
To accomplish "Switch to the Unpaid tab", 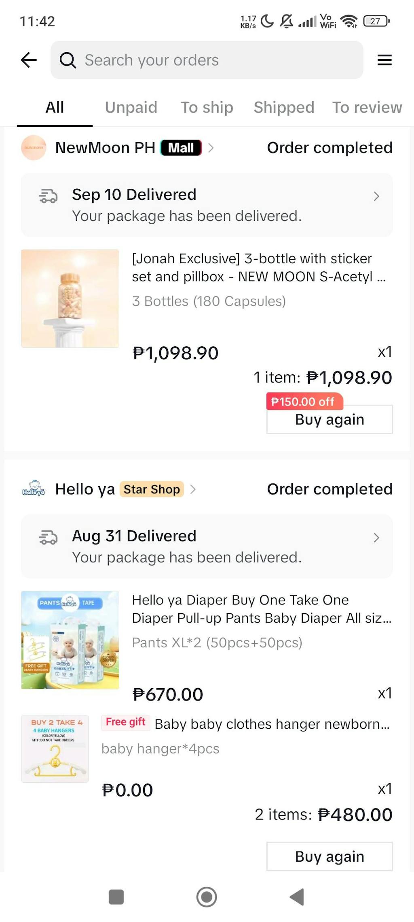I will click(131, 107).
